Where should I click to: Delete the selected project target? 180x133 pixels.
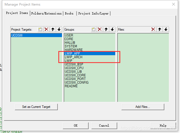47,30
